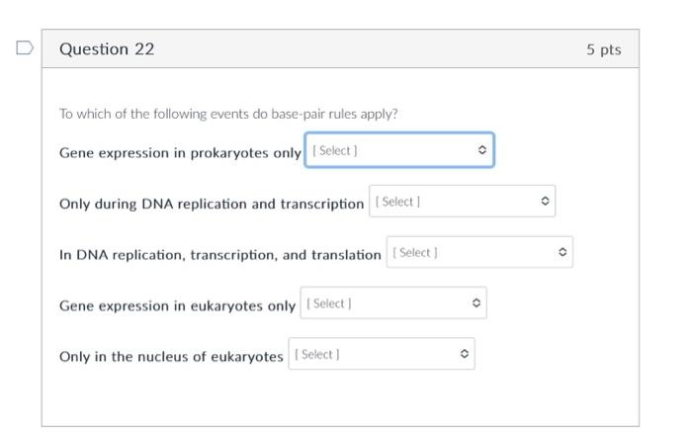Click the 'Gene expression in eukaryotes only' label
This screenshot has width=692, height=432.
click(x=177, y=305)
